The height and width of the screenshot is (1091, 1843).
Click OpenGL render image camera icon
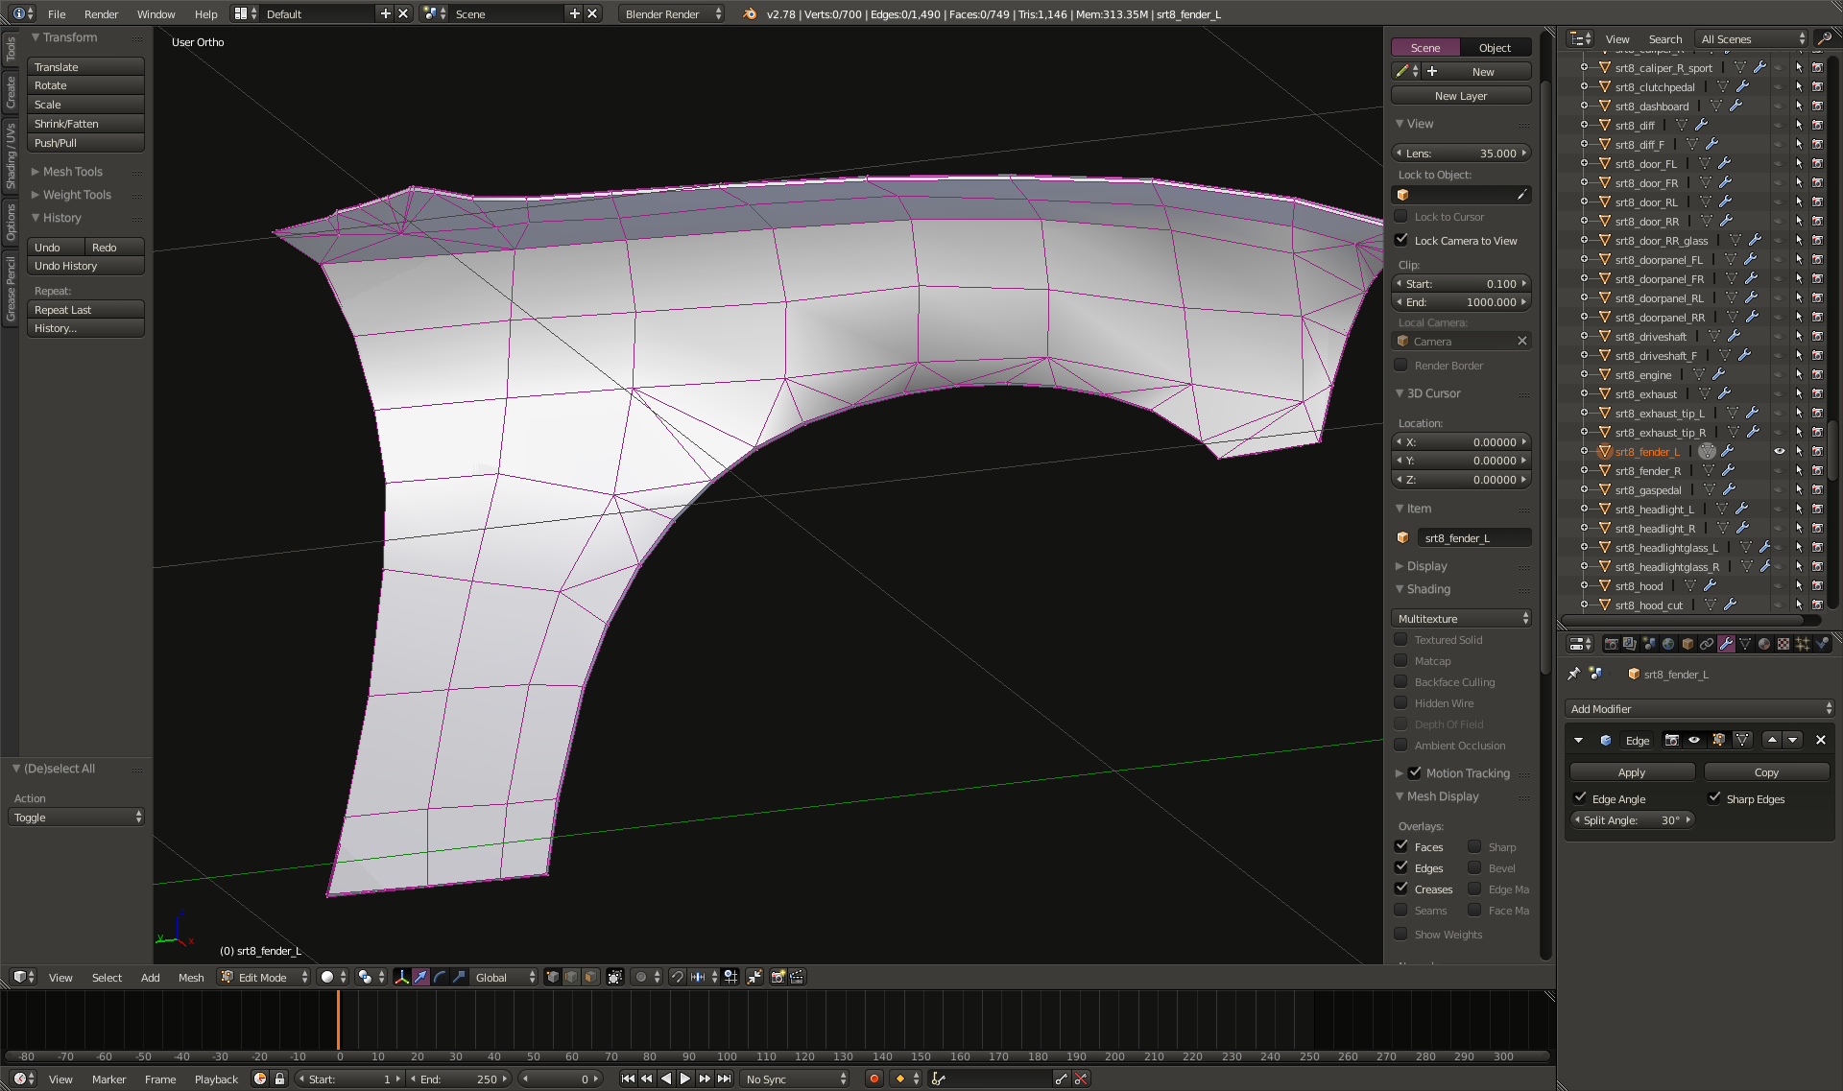point(778,977)
